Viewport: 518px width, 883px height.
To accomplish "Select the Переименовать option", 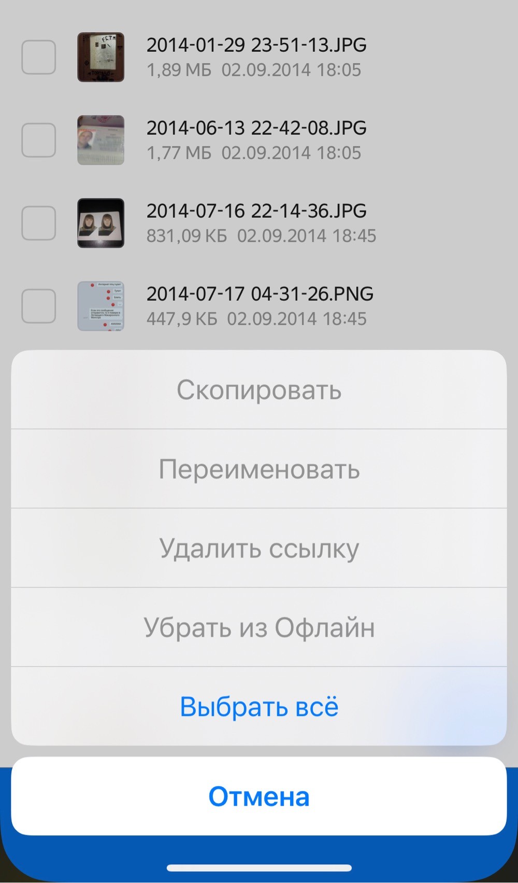I will [x=259, y=469].
